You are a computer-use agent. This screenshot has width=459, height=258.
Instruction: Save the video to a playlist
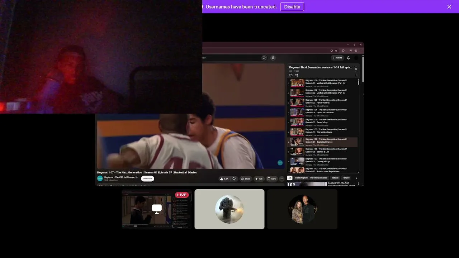271,179
